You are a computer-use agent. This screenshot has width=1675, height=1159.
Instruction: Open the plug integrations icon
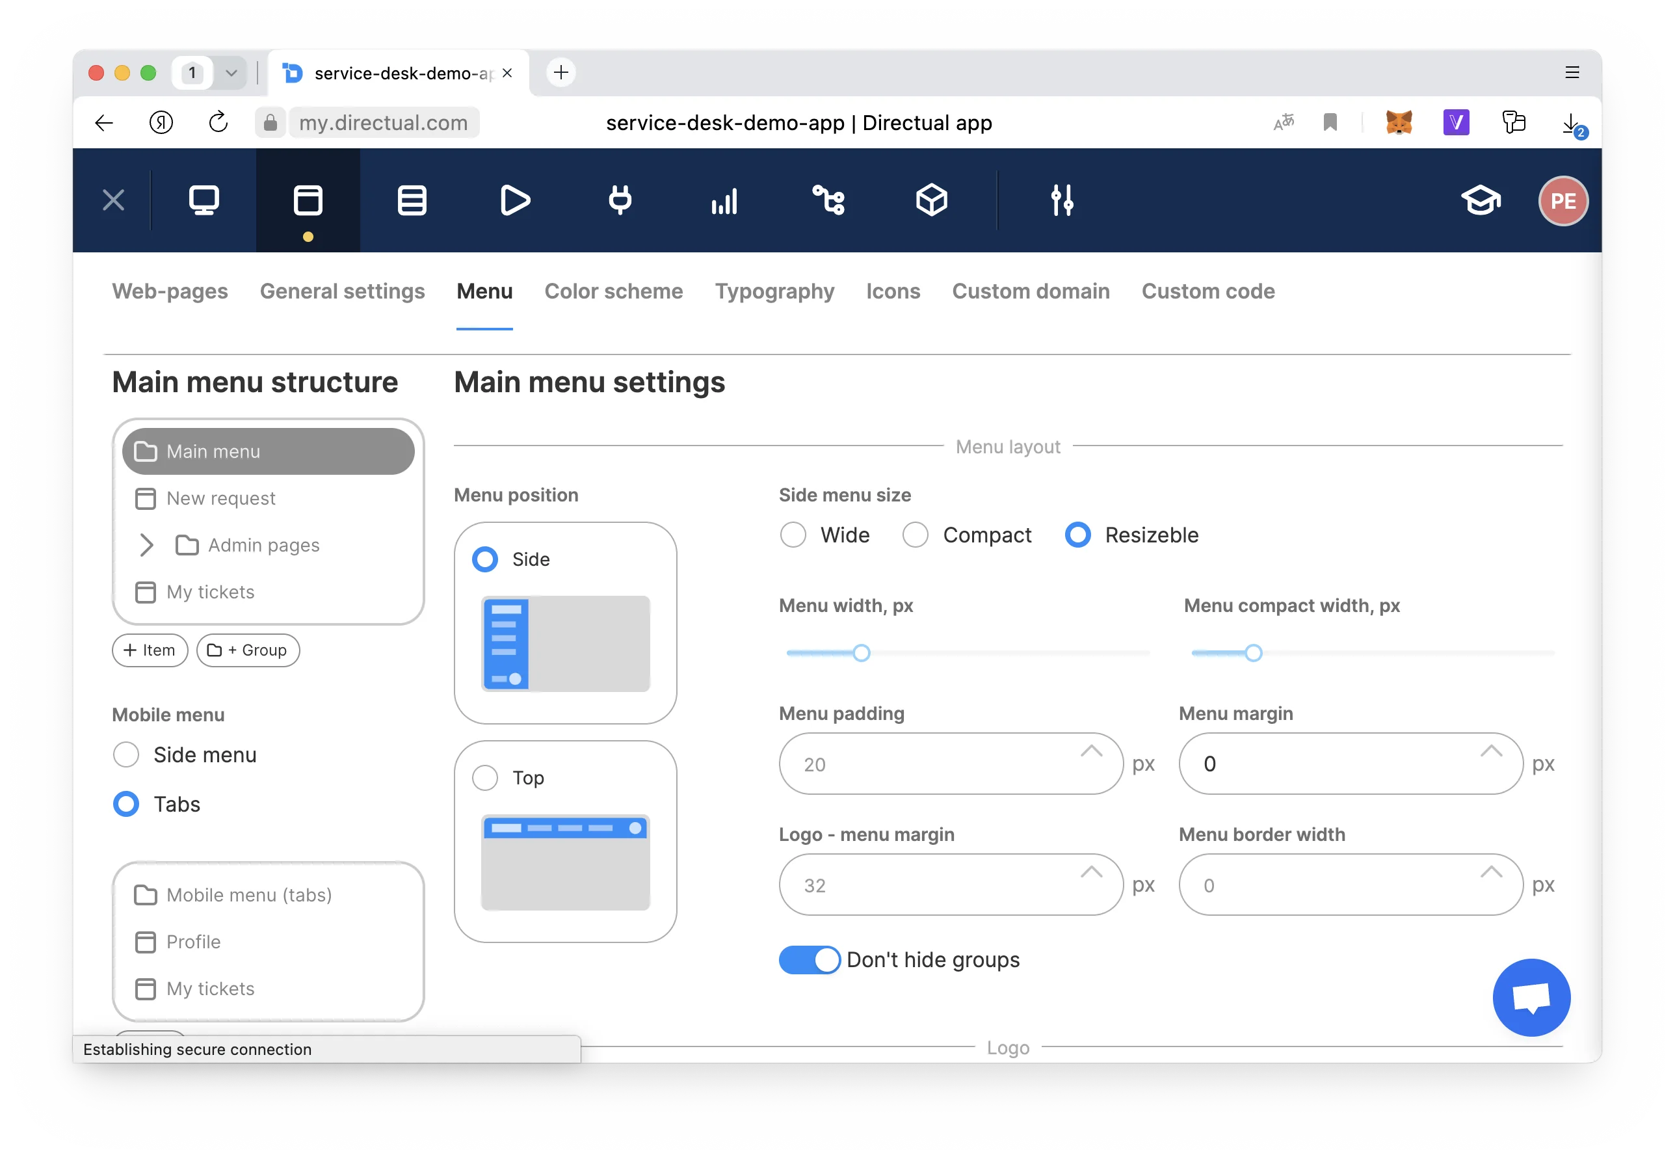619,200
